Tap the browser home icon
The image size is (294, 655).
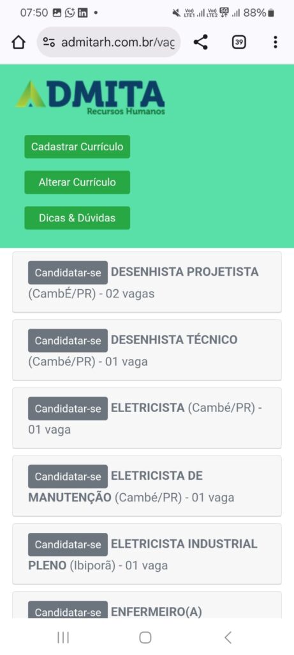pos(18,42)
